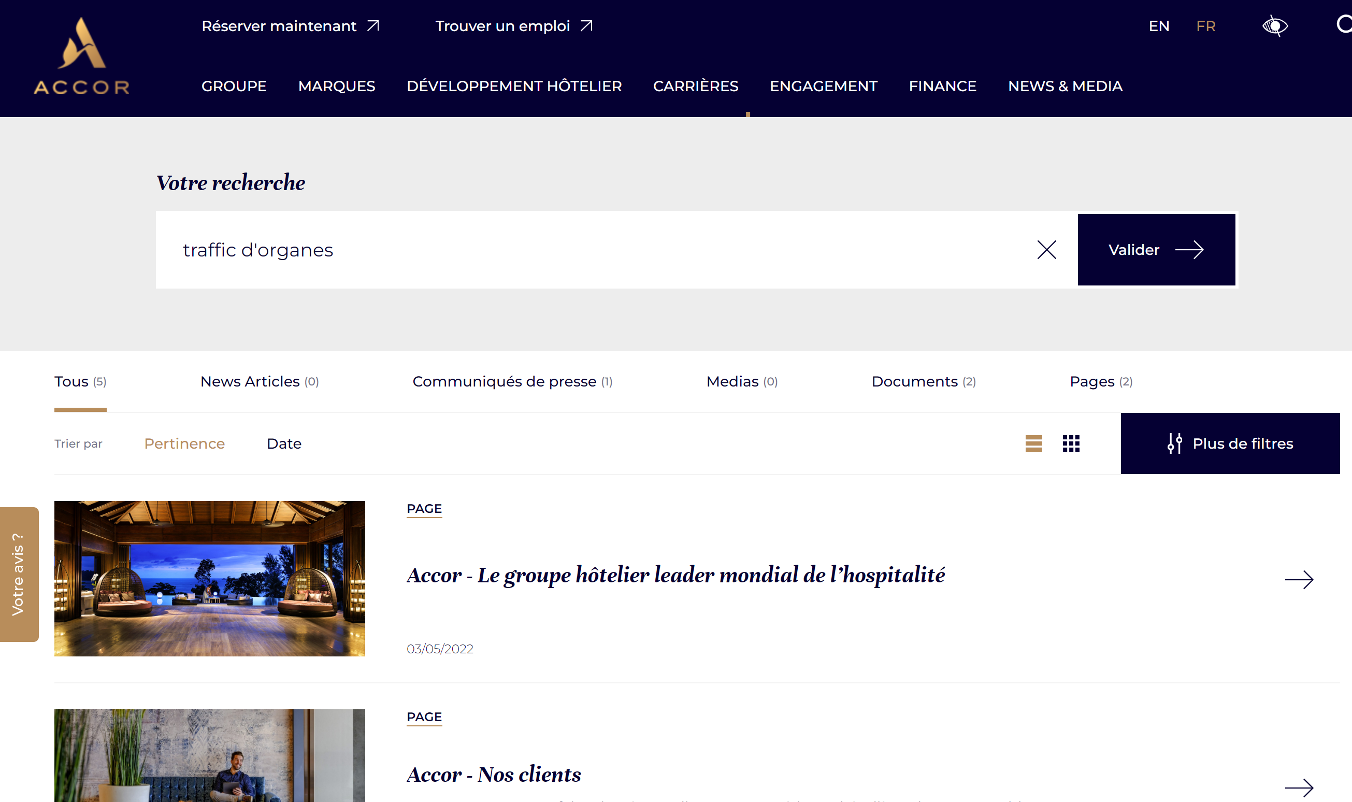Click the Accor logo
Screen dimensions: 1352x802
click(x=82, y=56)
